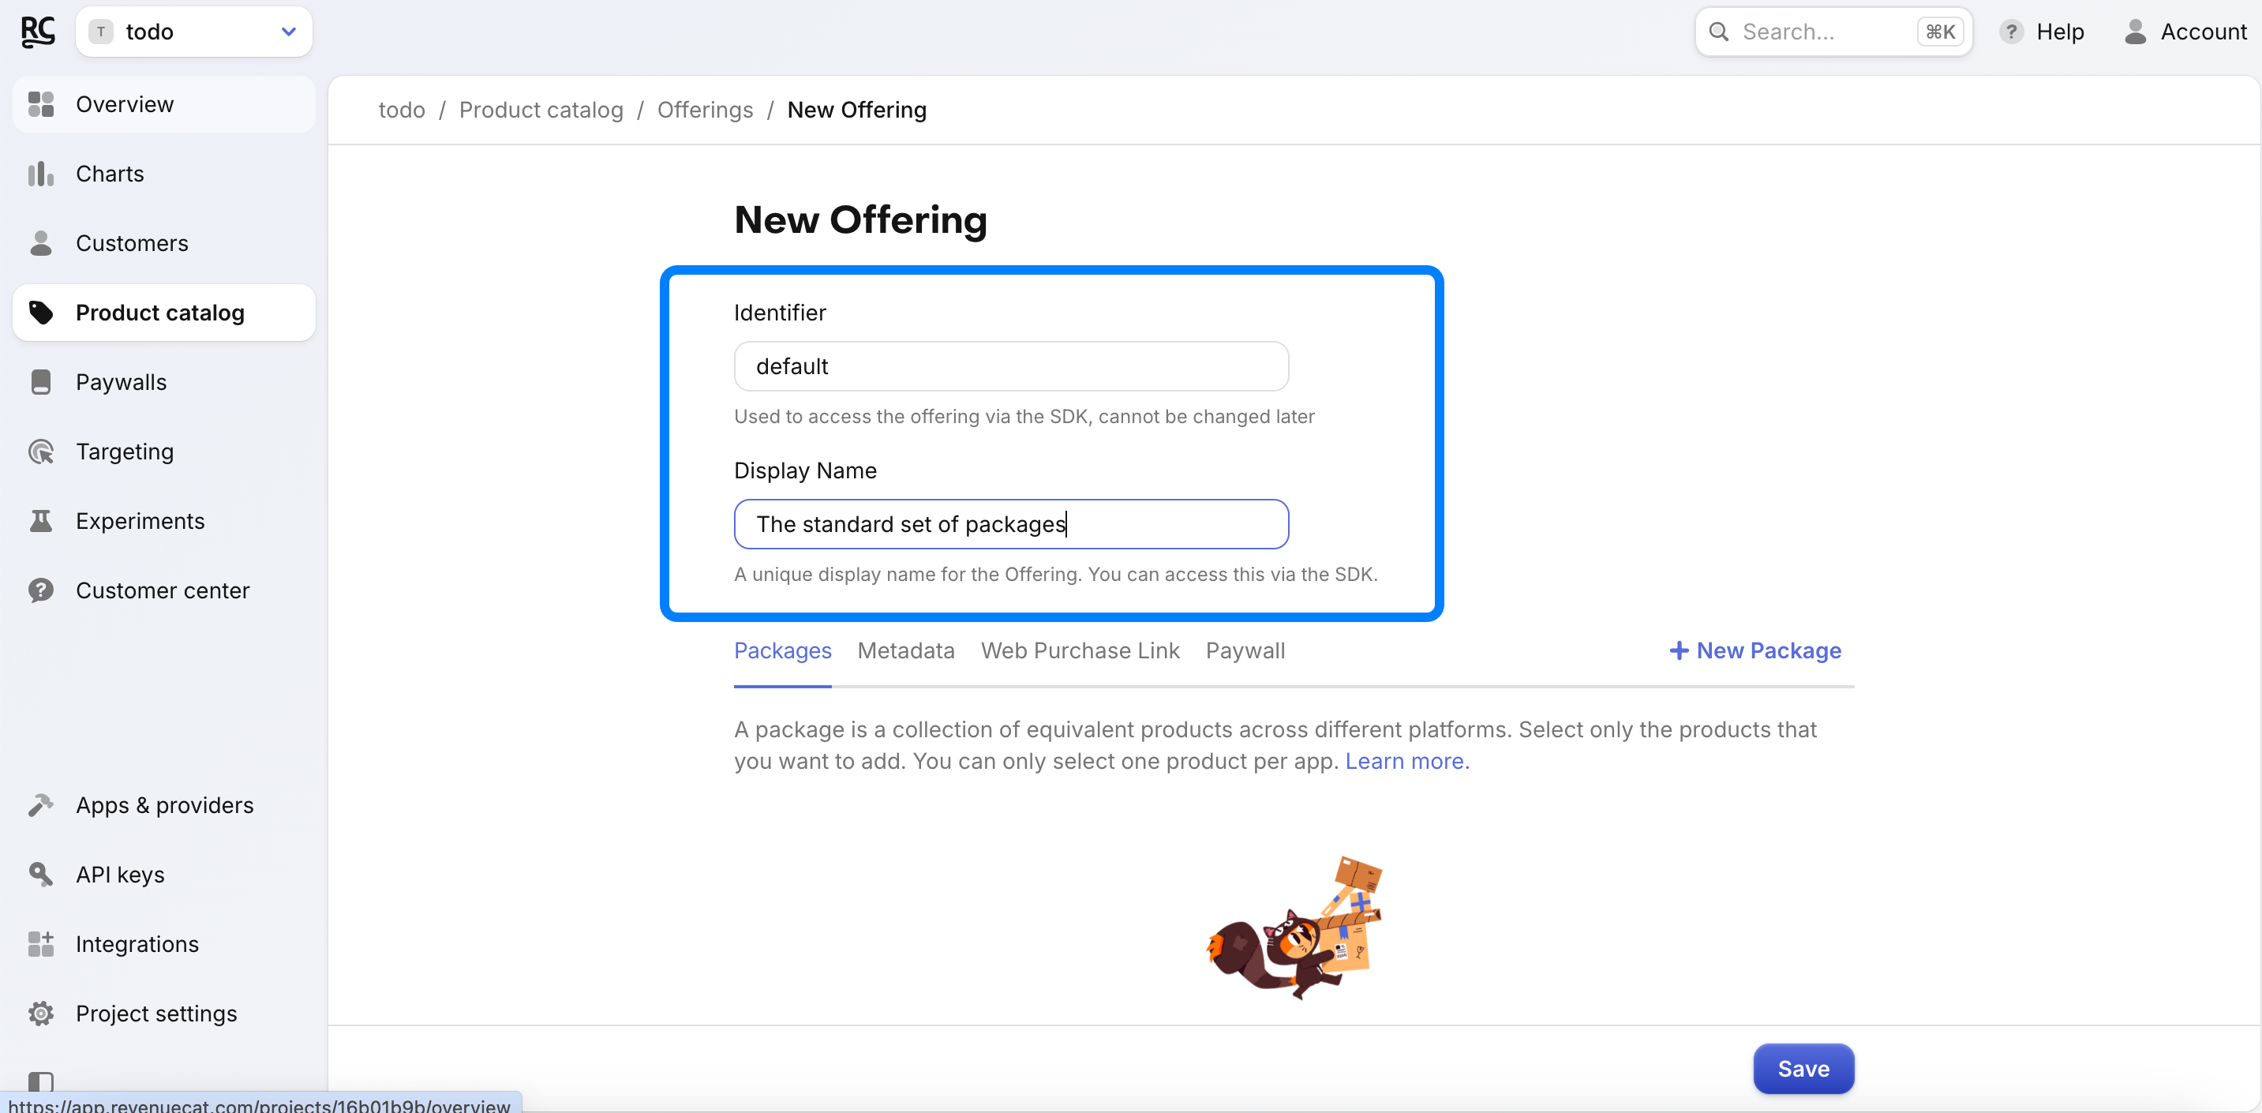2262x1113 pixels.
Task: Open API keys from the sidebar
Action: (x=119, y=874)
